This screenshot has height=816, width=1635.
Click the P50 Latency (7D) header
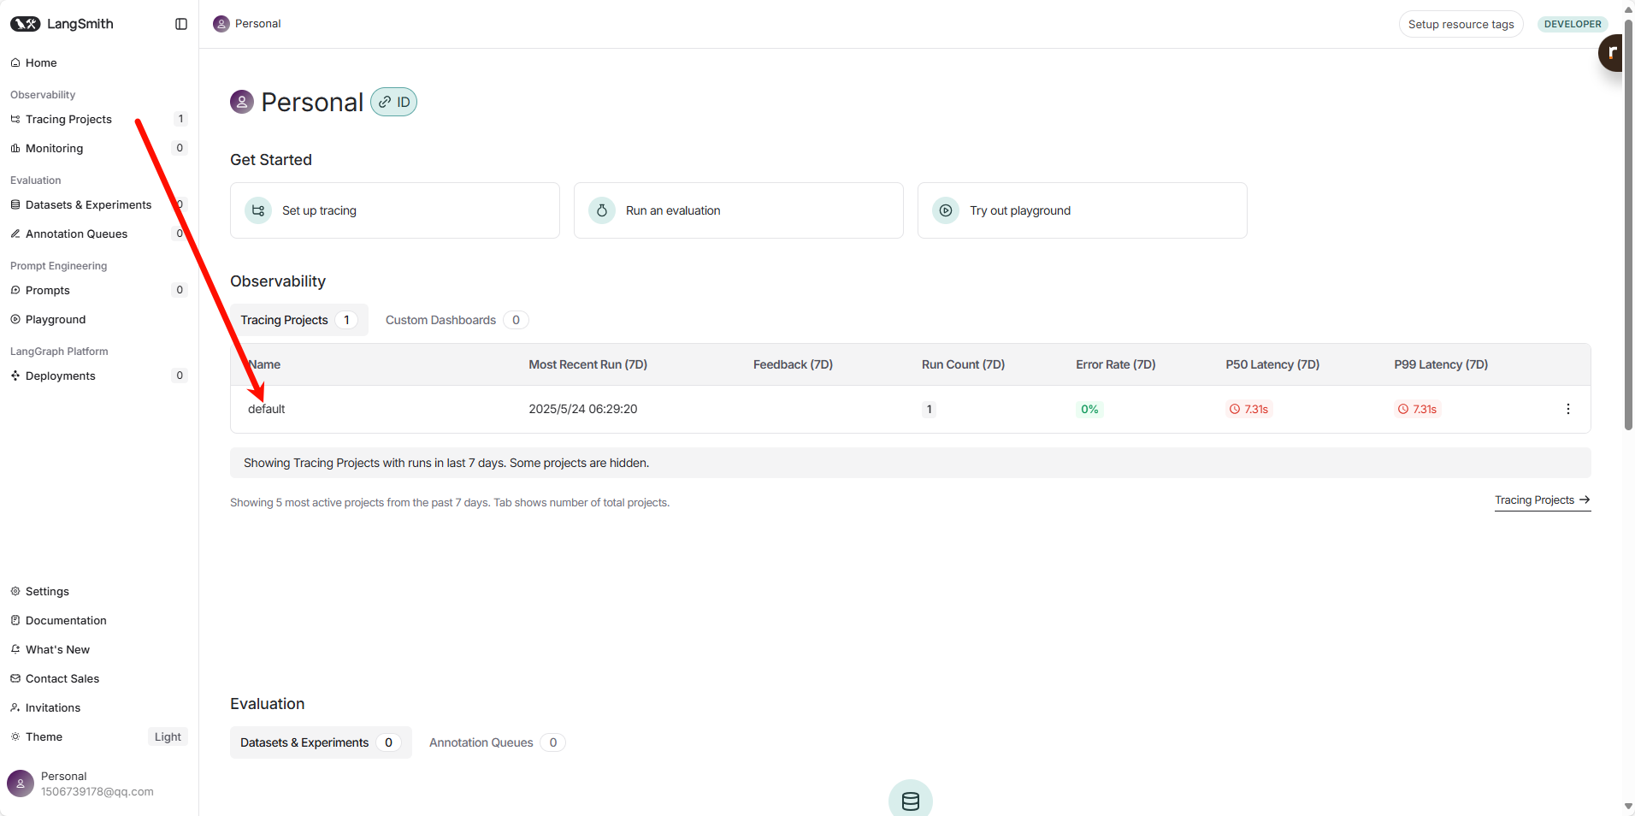tap(1272, 364)
